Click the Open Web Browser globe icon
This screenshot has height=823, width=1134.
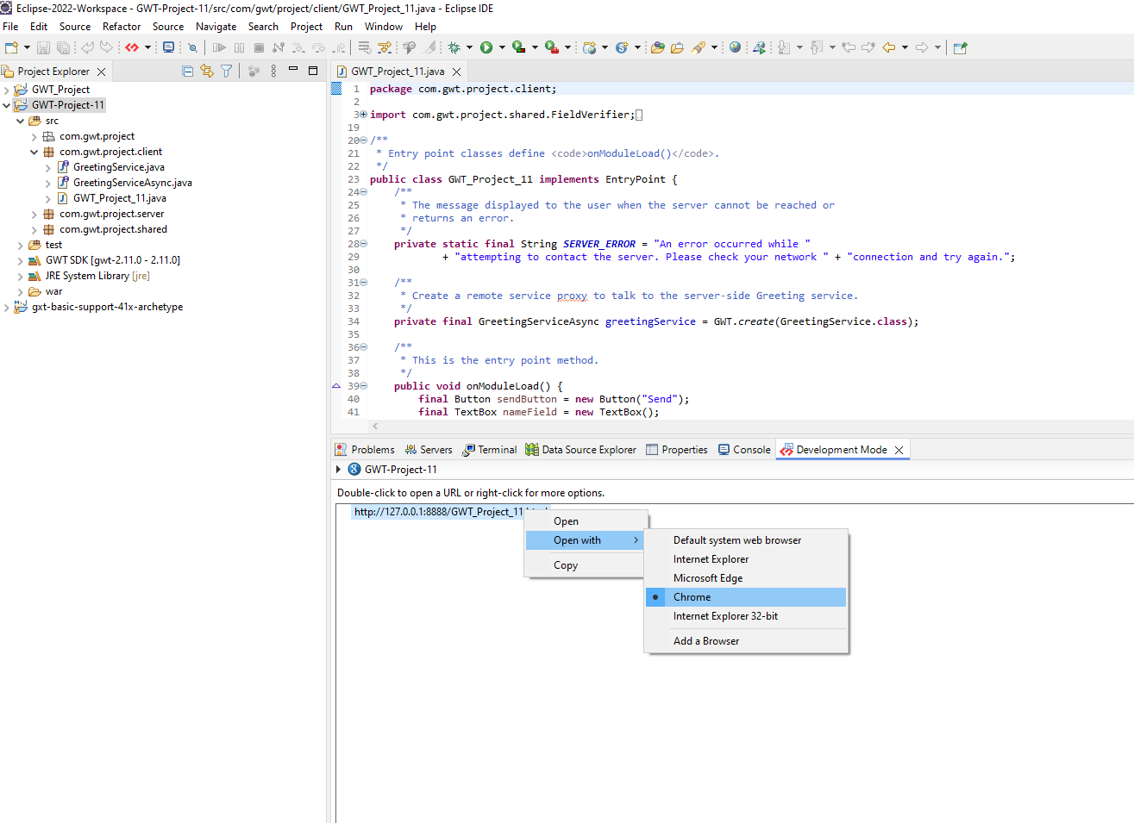[735, 47]
